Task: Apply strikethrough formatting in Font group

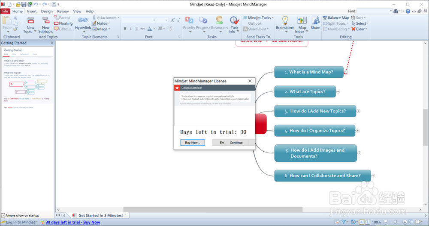Action: (x=142, y=29)
